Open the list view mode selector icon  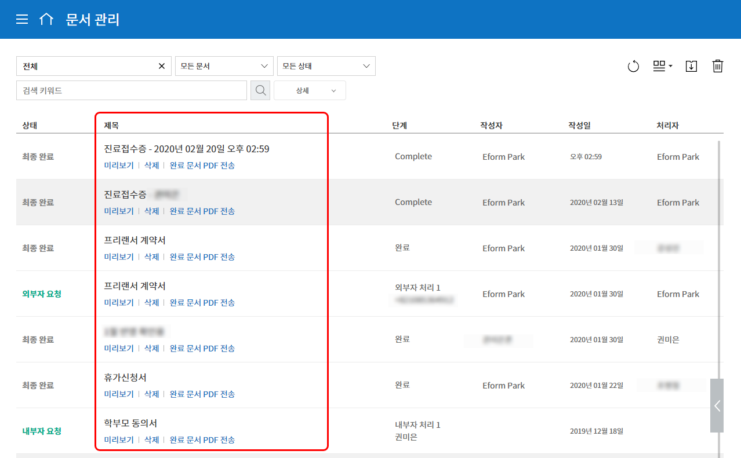[x=662, y=66]
